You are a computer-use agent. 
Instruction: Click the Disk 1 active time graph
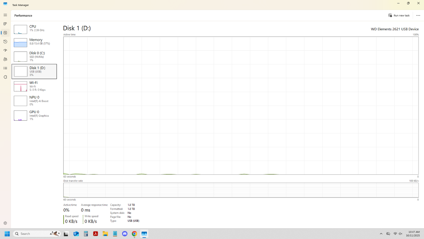(241, 105)
